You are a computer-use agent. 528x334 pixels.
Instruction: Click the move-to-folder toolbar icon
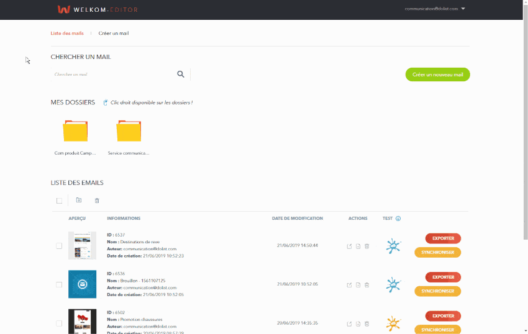pos(79,200)
